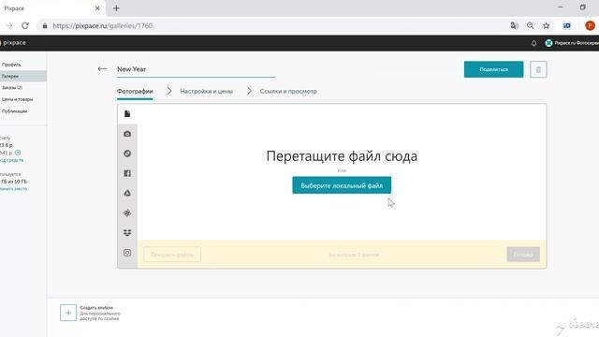Edit the New Year gallery title field
The image size is (599, 337).
(x=196, y=69)
